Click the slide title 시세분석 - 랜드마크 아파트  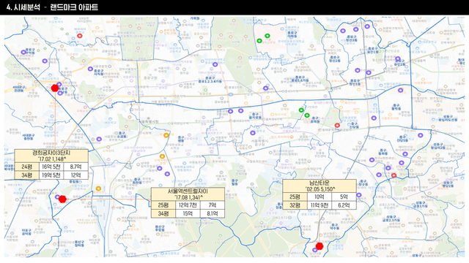pyautogui.click(x=52, y=7)
